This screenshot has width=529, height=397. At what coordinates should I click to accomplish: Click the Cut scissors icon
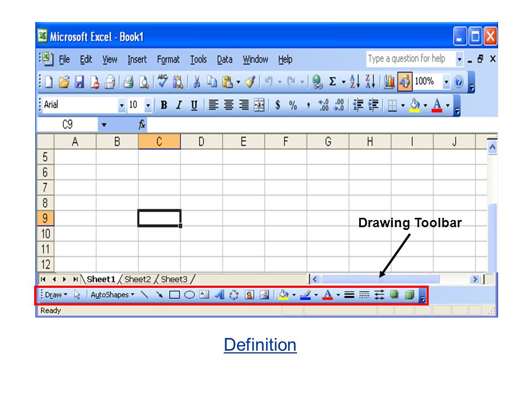197,82
